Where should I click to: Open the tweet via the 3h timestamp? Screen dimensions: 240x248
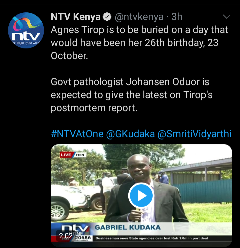[177, 17]
